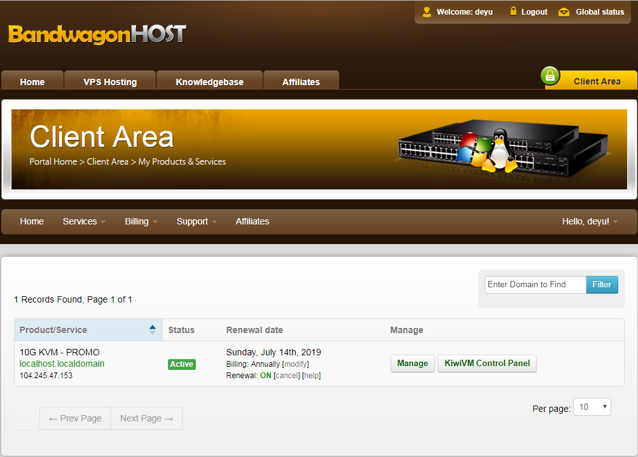
Task: Click the 1 Records Found text
Action: click(x=48, y=299)
